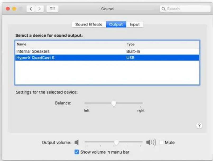Open help with the question mark button
The height and width of the screenshot is (161, 213).
click(199, 126)
